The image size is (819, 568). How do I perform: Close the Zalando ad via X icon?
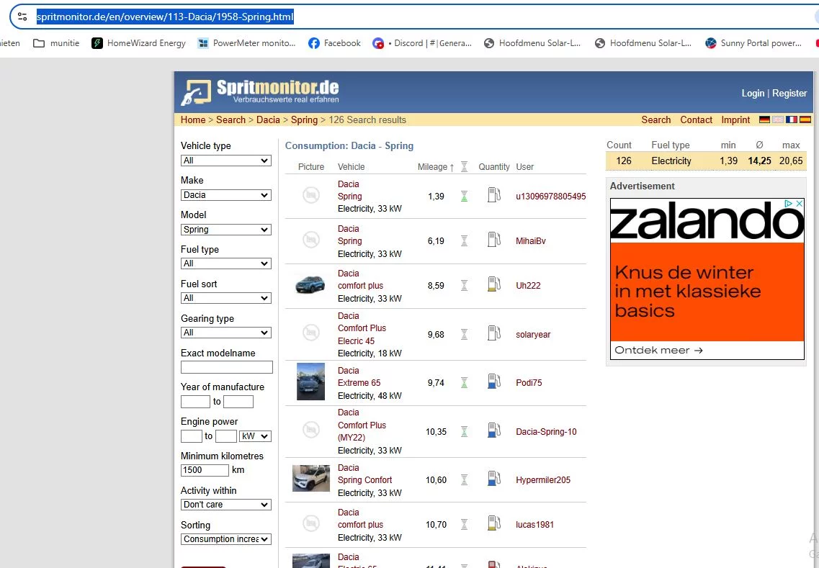(x=799, y=204)
